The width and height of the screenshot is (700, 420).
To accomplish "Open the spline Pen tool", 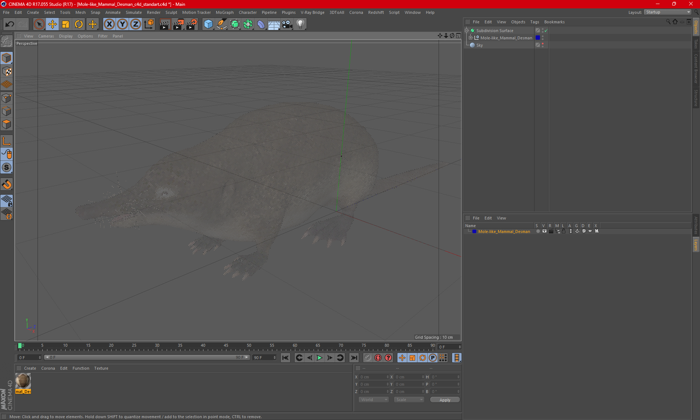I will click(x=222, y=24).
